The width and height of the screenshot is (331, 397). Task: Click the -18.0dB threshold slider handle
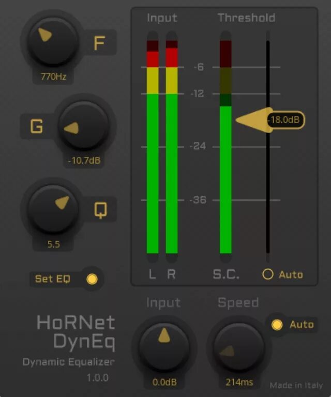270,120
